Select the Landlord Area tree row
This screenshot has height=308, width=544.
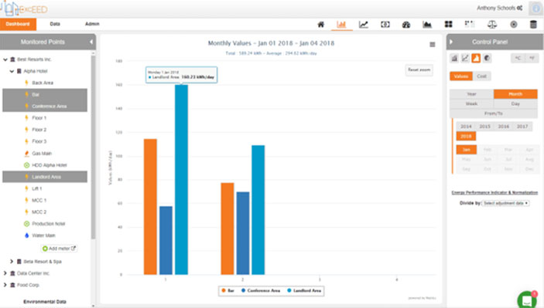tap(45, 177)
